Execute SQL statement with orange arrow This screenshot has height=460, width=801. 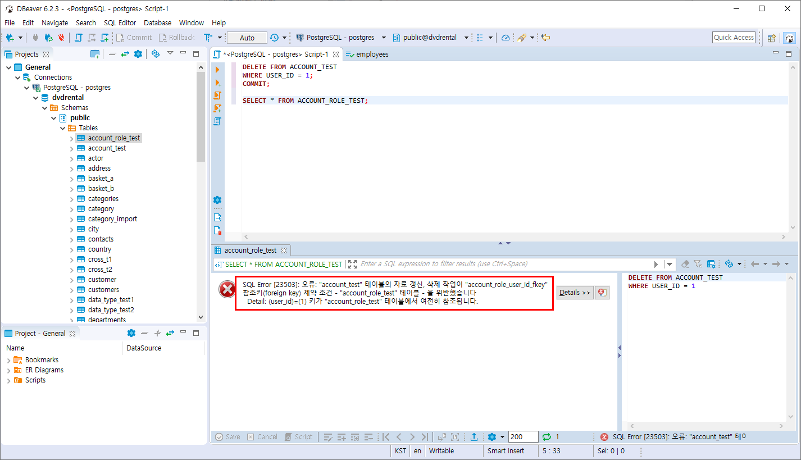tap(217, 70)
